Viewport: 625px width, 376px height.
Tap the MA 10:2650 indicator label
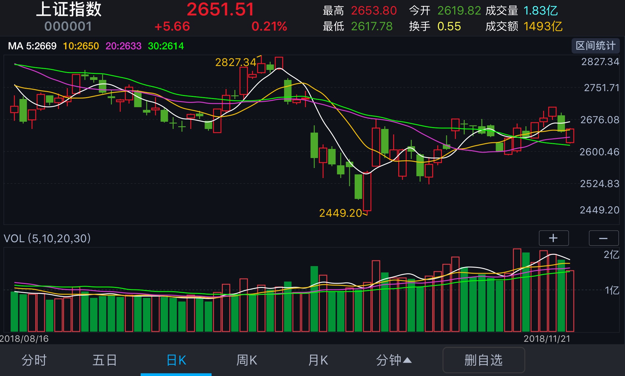pos(81,46)
